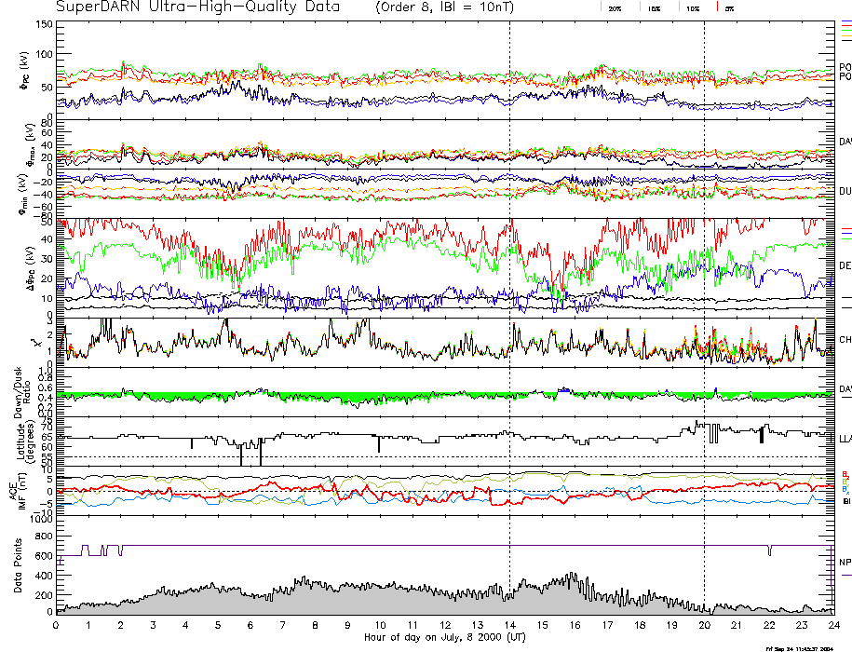
Task: Click the hour 0 tick label on x-axis
Action: coord(57,626)
